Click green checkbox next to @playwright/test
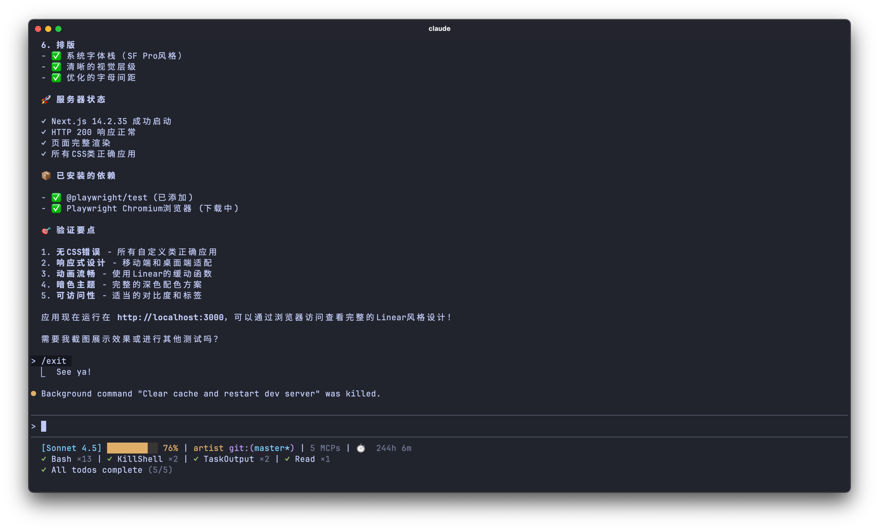This screenshot has height=530, width=879. point(56,197)
